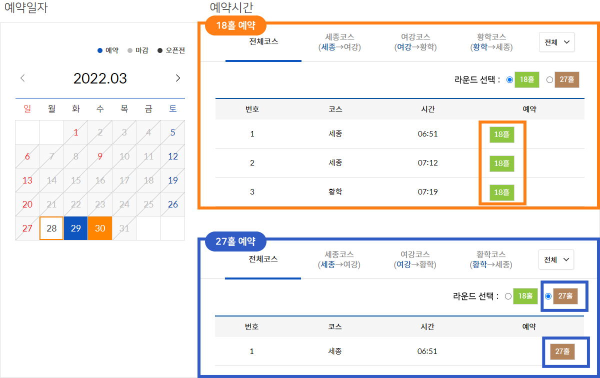The image size is (600, 378).
Task: Switch to 여강코스 tab in upper panel
Action: pyautogui.click(x=415, y=42)
